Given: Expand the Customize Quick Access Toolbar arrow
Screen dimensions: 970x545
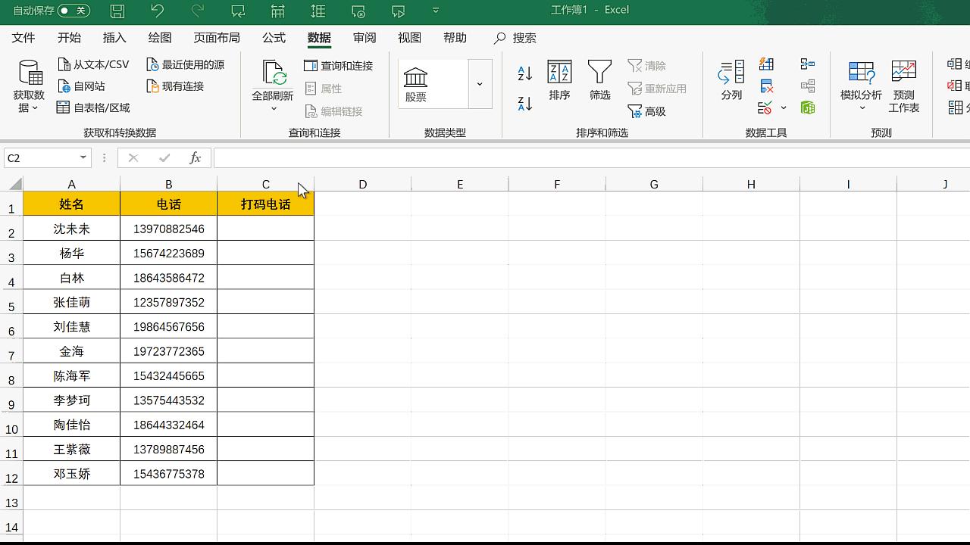Looking at the screenshot, I should click(436, 11).
